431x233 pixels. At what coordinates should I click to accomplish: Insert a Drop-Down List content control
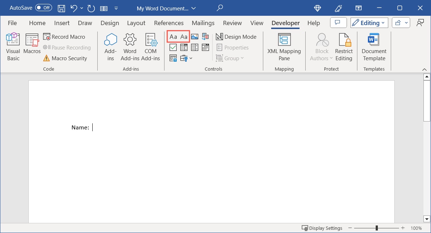194,47
